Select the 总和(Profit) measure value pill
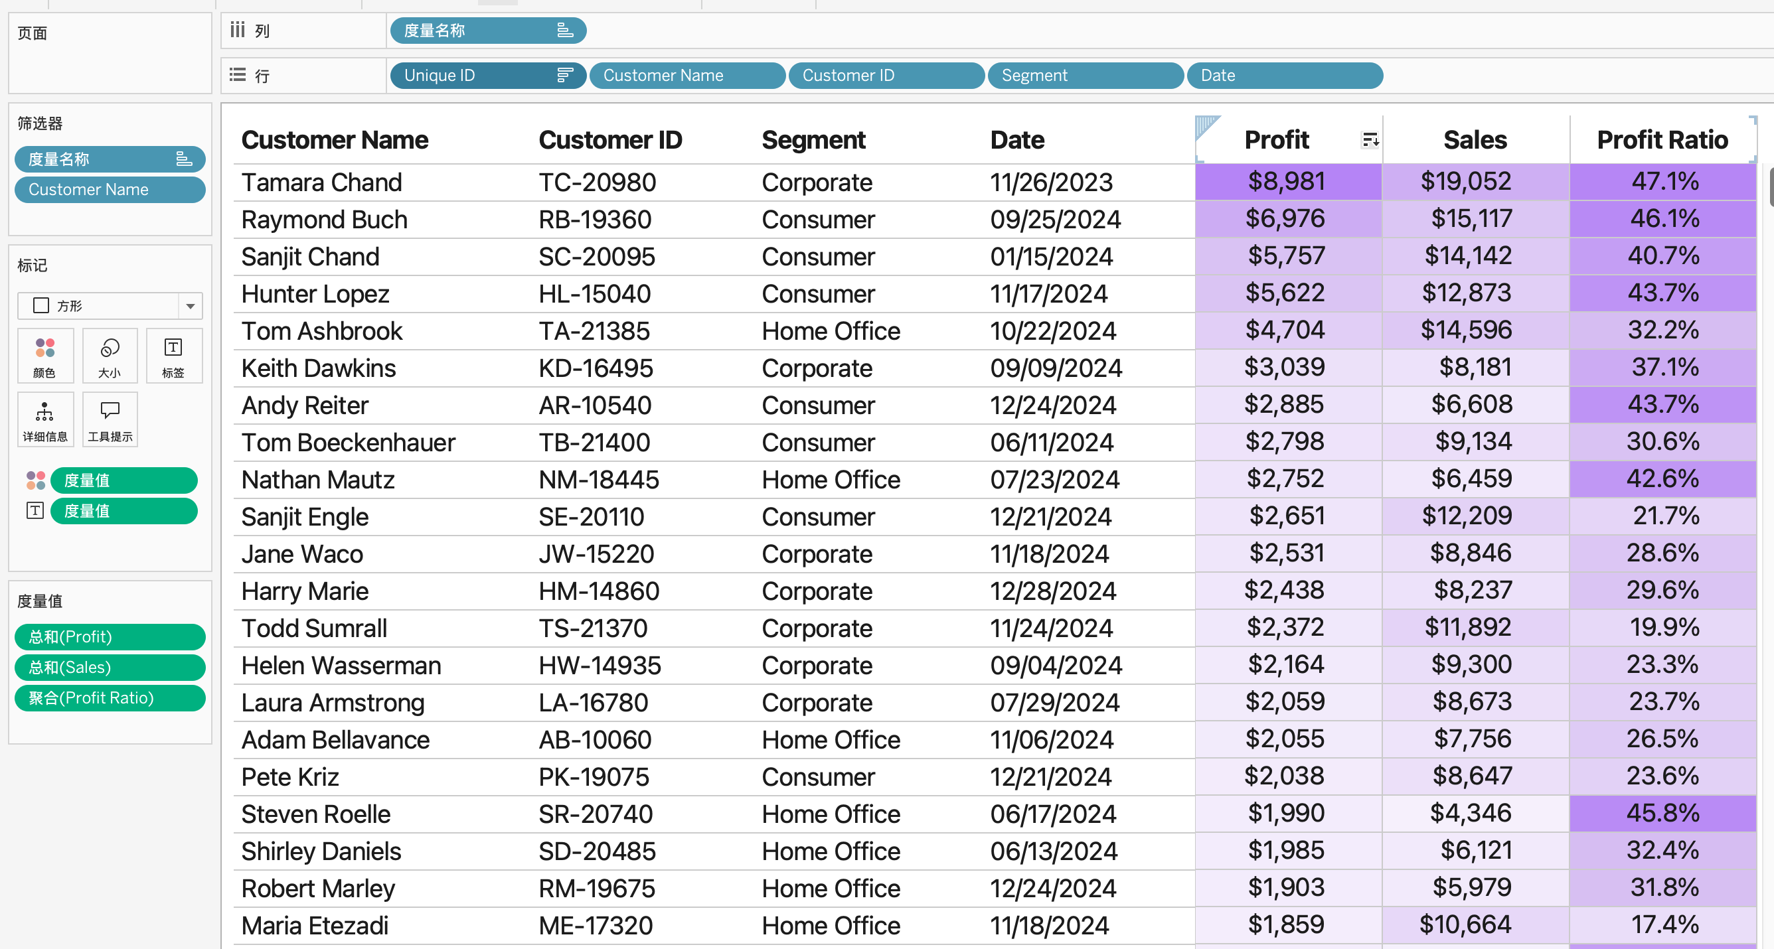The image size is (1774, 949). click(x=110, y=636)
